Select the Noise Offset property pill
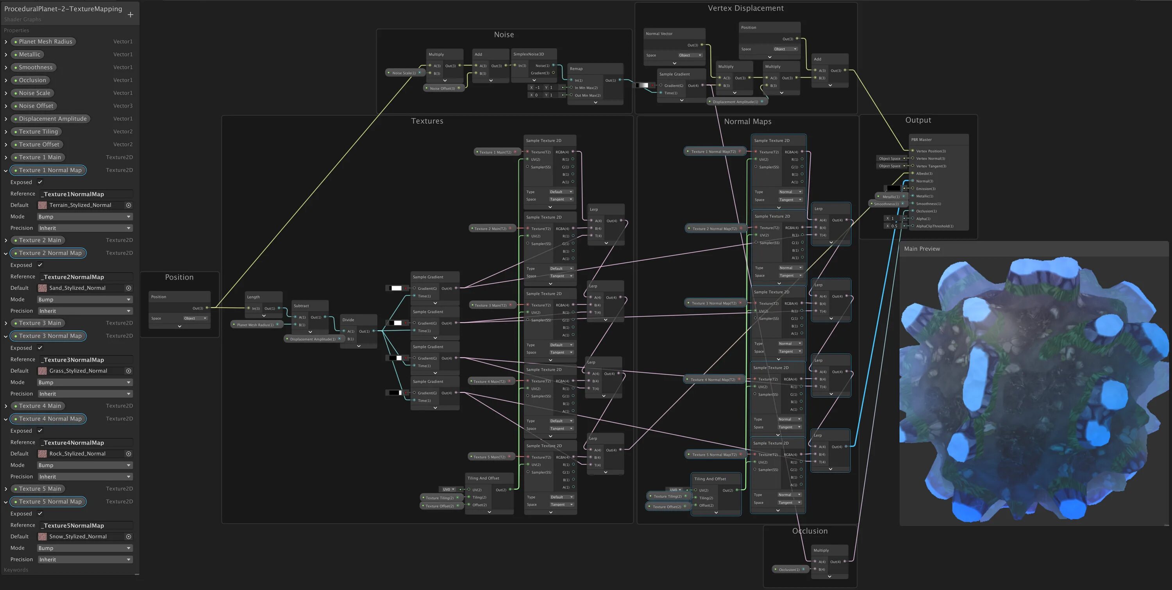Screen dimensions: 1172x590 [x=36, y=106]
